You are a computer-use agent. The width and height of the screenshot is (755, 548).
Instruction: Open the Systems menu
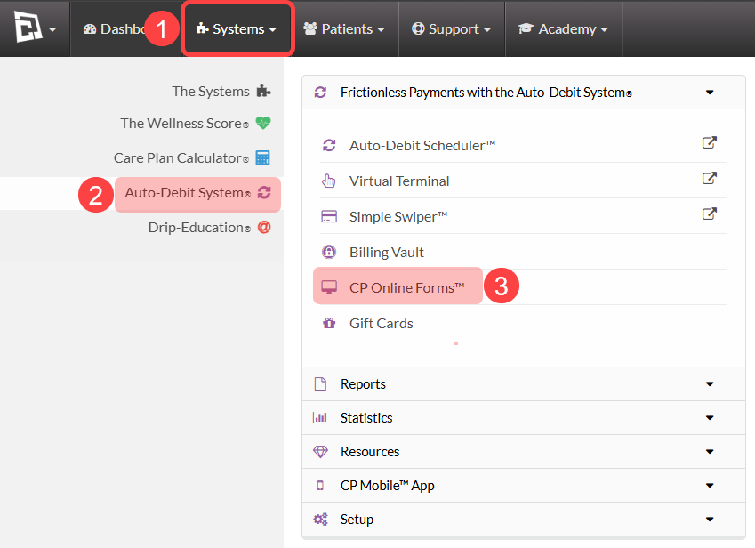(237, 28)
